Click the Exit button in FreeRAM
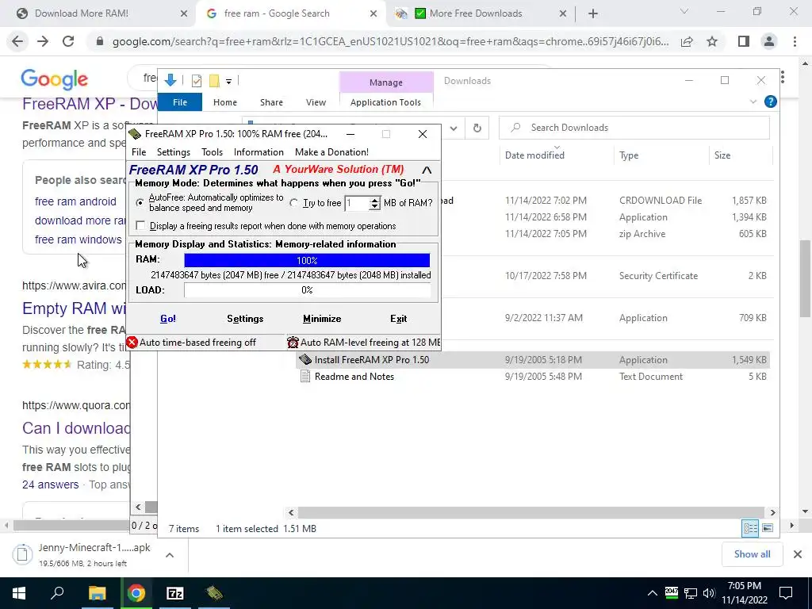 click(x=399, y=319)
